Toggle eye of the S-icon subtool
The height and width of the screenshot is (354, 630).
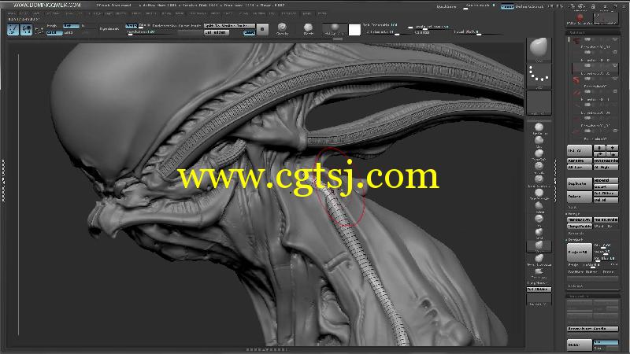pos(614,79)
